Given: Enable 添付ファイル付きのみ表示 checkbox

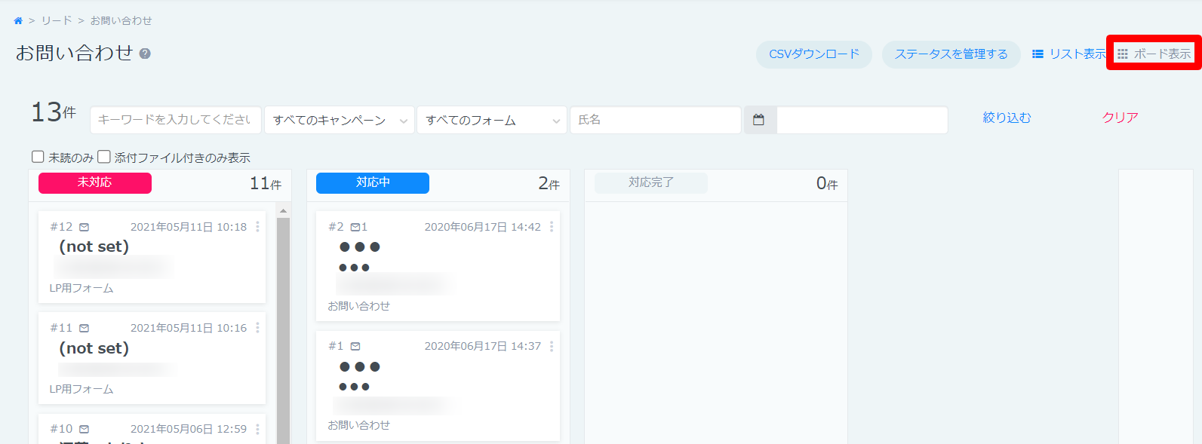Looking at the screenshot, I should (104, 157).
